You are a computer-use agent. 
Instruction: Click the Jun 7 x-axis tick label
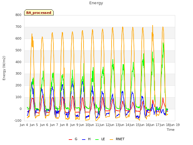54,125
